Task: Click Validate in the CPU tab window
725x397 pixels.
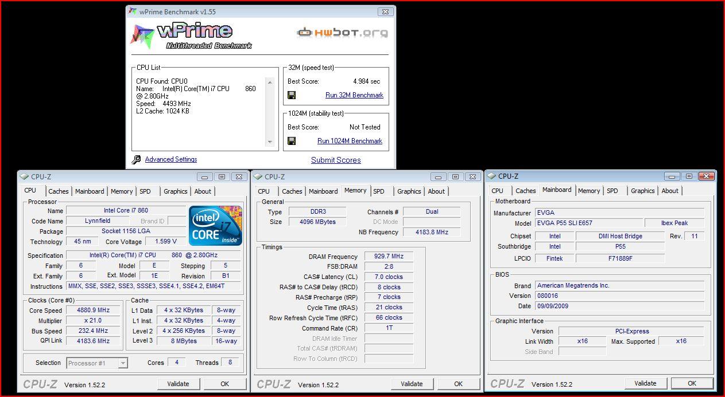Action: point(179,384)
